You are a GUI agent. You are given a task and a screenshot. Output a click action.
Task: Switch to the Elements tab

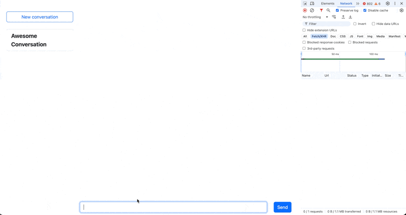[327, 4]
